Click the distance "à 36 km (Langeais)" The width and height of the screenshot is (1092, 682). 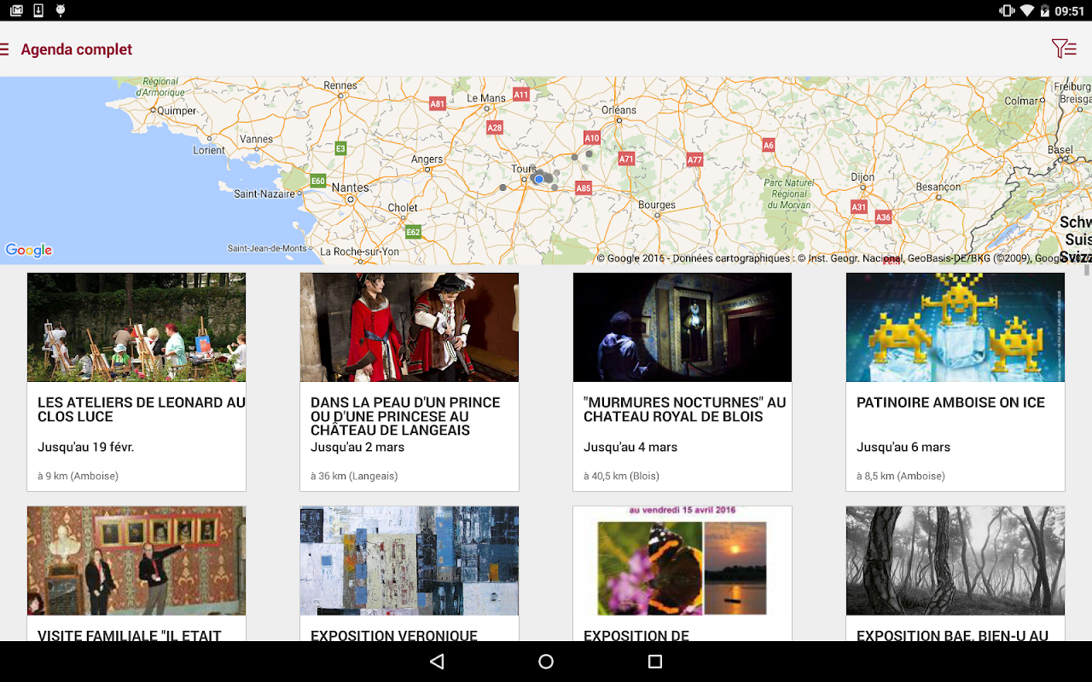[354, 476]
